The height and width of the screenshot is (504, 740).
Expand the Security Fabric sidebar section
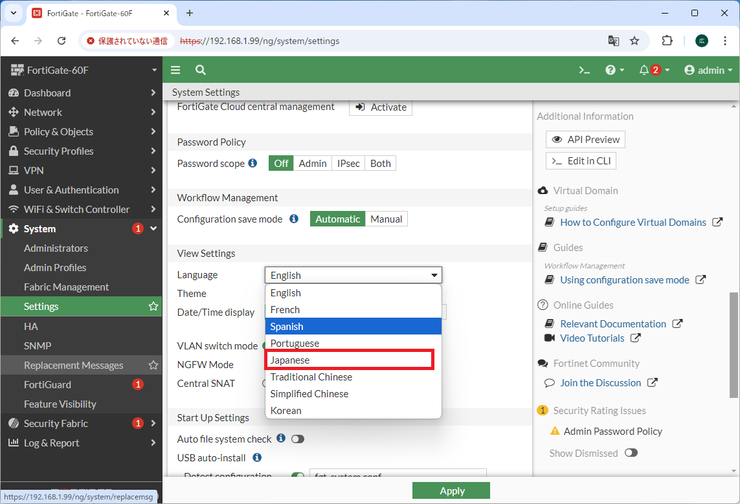click(x=153, y=423)
